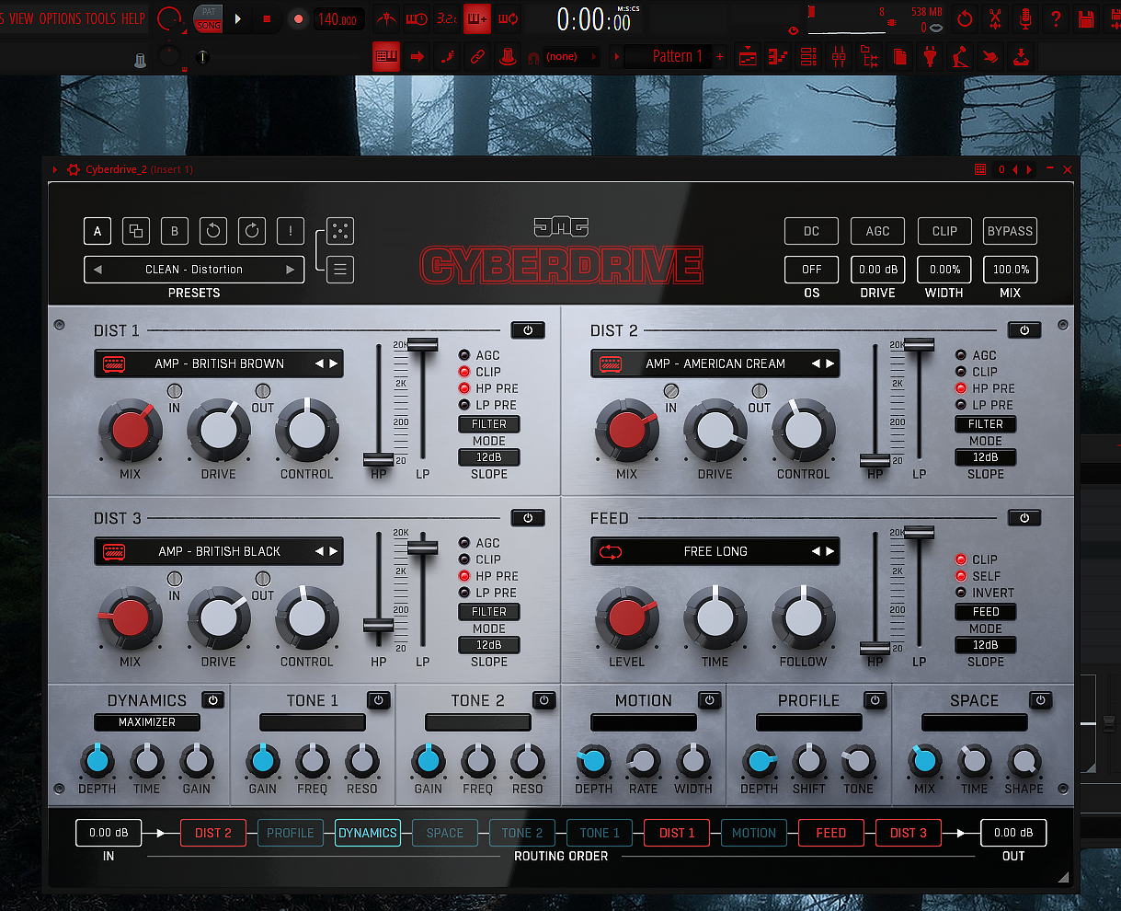
Task: Click the tempo 140.000 field
Action: [338, 18]
